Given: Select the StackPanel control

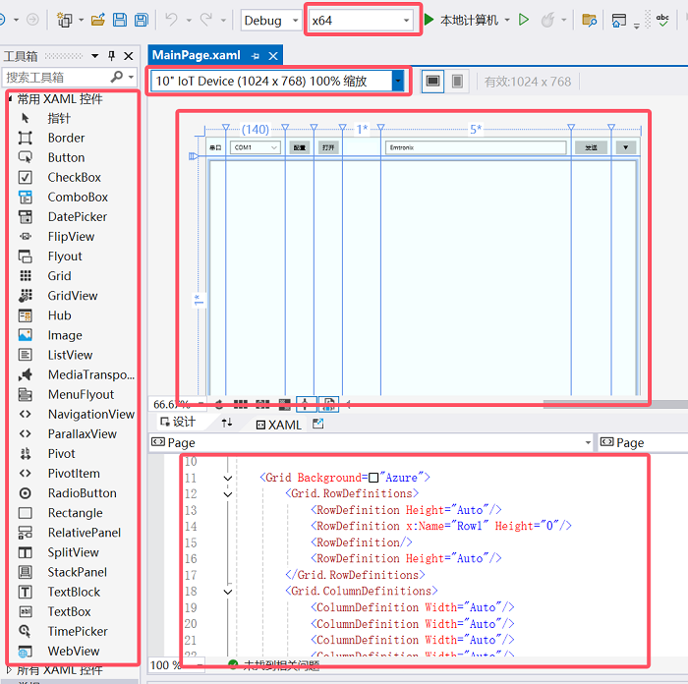Looking at the screenshot, I should 77,572.
